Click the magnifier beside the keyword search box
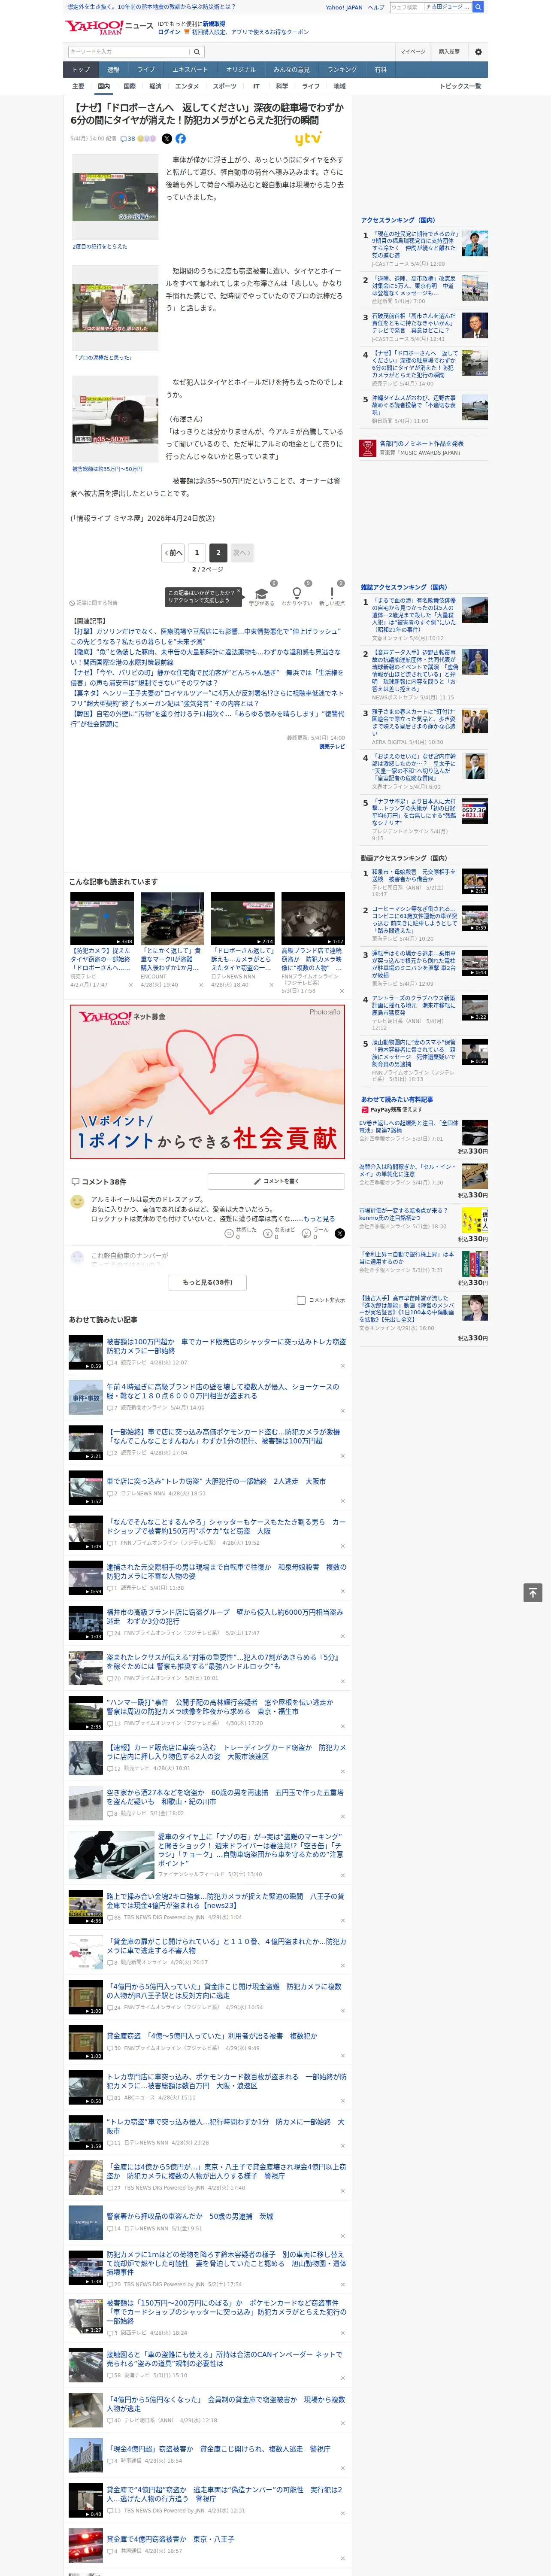Screen dimensions: 551x2576 [197, 51]
